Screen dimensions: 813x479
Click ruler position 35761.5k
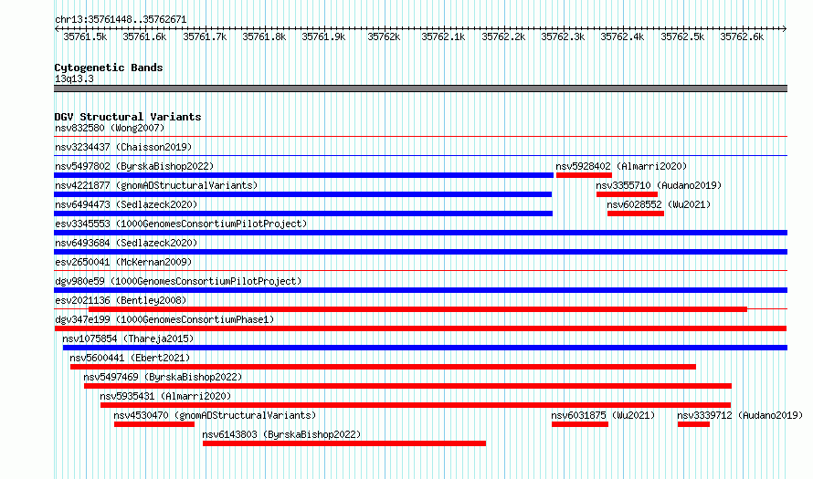(85, 36)
